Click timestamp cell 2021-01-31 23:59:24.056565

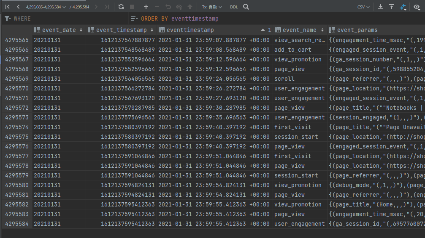pos(215,79)
